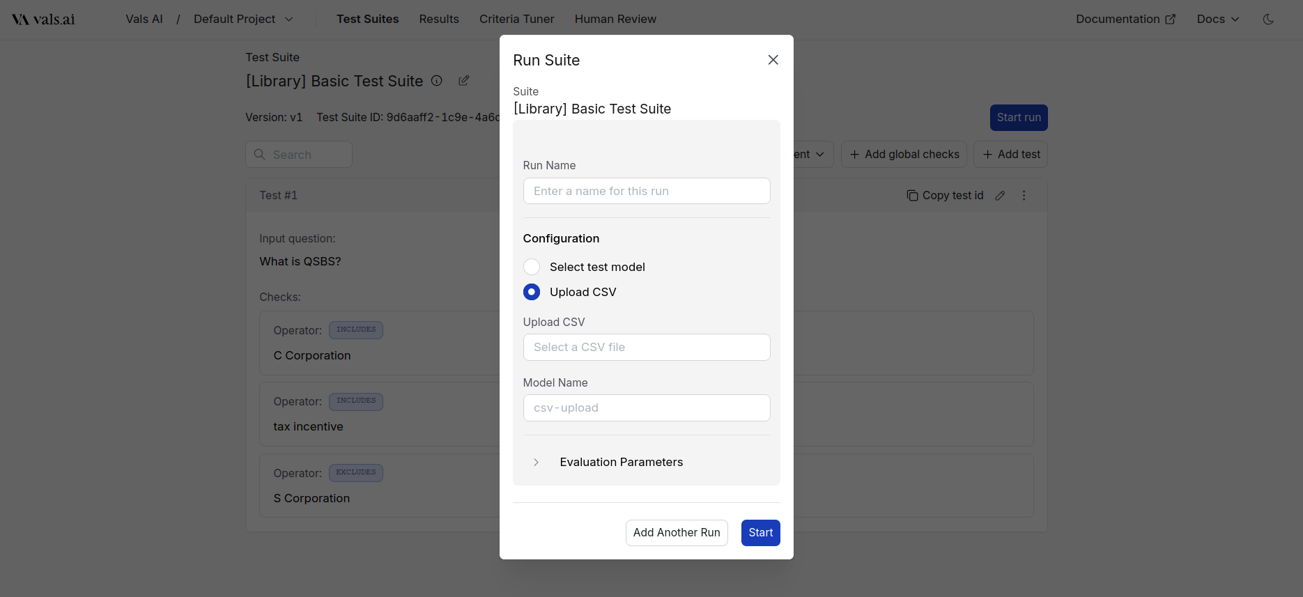Click INCLUDES badge above tax incentive
This screenshot has height=597, width=1303.
coord(356,401)
